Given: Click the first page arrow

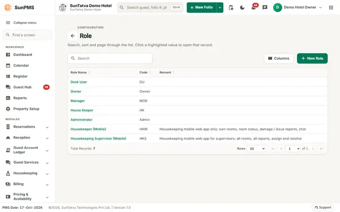Looking at the screenshot, I should [273, 149].
